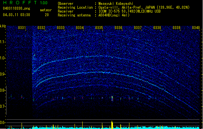Click the date stamp 04.03.11 03:30
Screen dimensions: 203x129
pyautogui.click(x=16, y=15)
